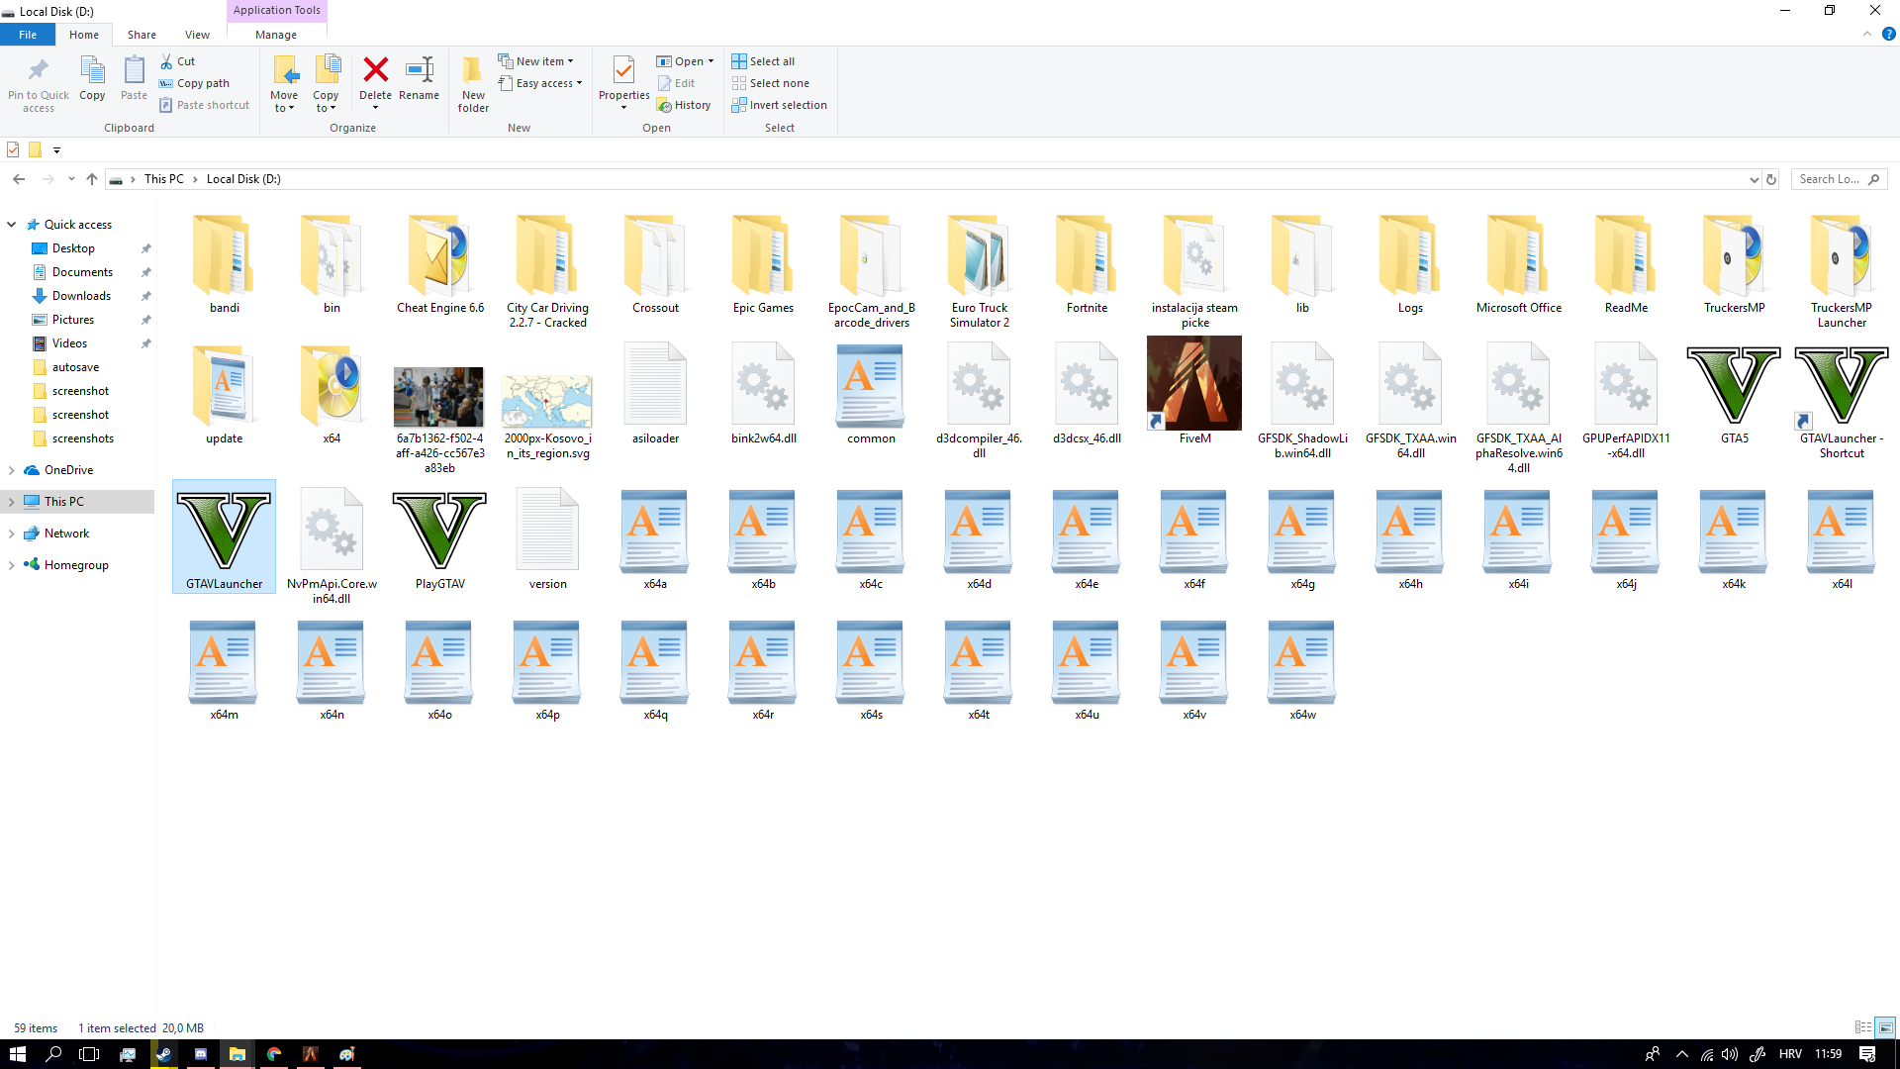The image size is (1900, 1069).
Task: Open the New item dropdown
Action: [535, 61]
